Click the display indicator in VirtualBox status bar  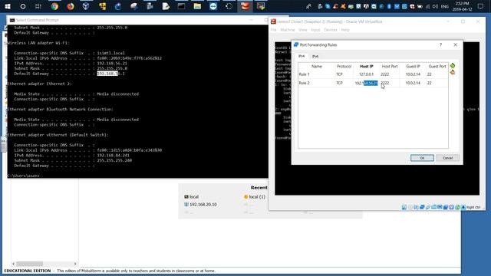point(440,207)
